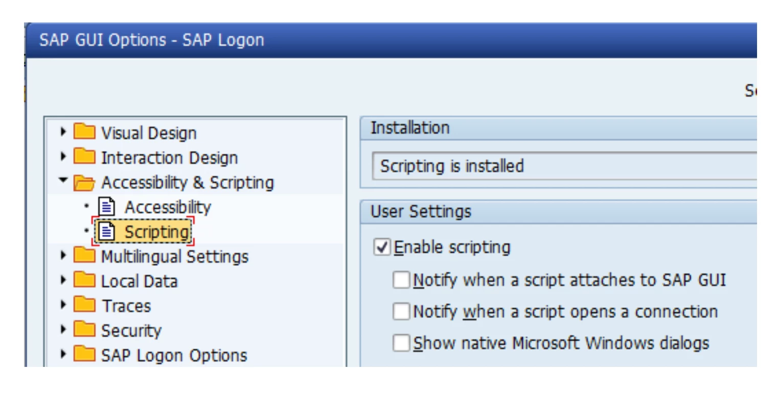Click the Traces folder icon
Image resolution: width=778 pixels, height=396 pixels.
click(84, 305)
